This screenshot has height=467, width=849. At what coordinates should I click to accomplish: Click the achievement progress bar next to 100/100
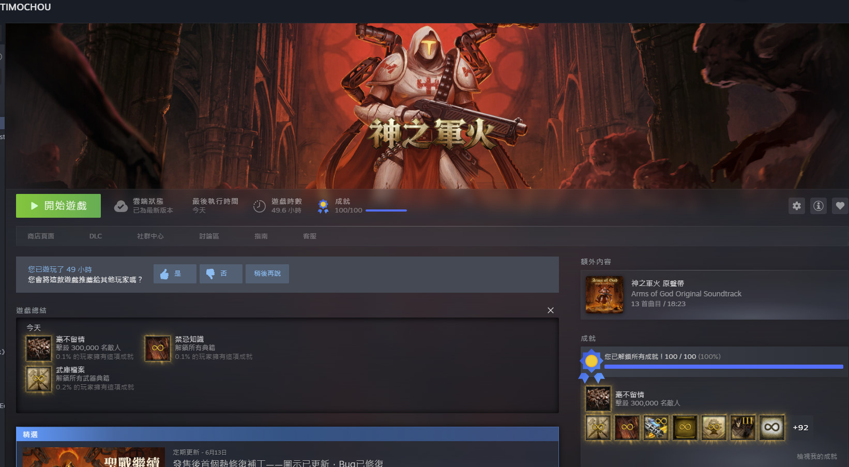point(386,210)
